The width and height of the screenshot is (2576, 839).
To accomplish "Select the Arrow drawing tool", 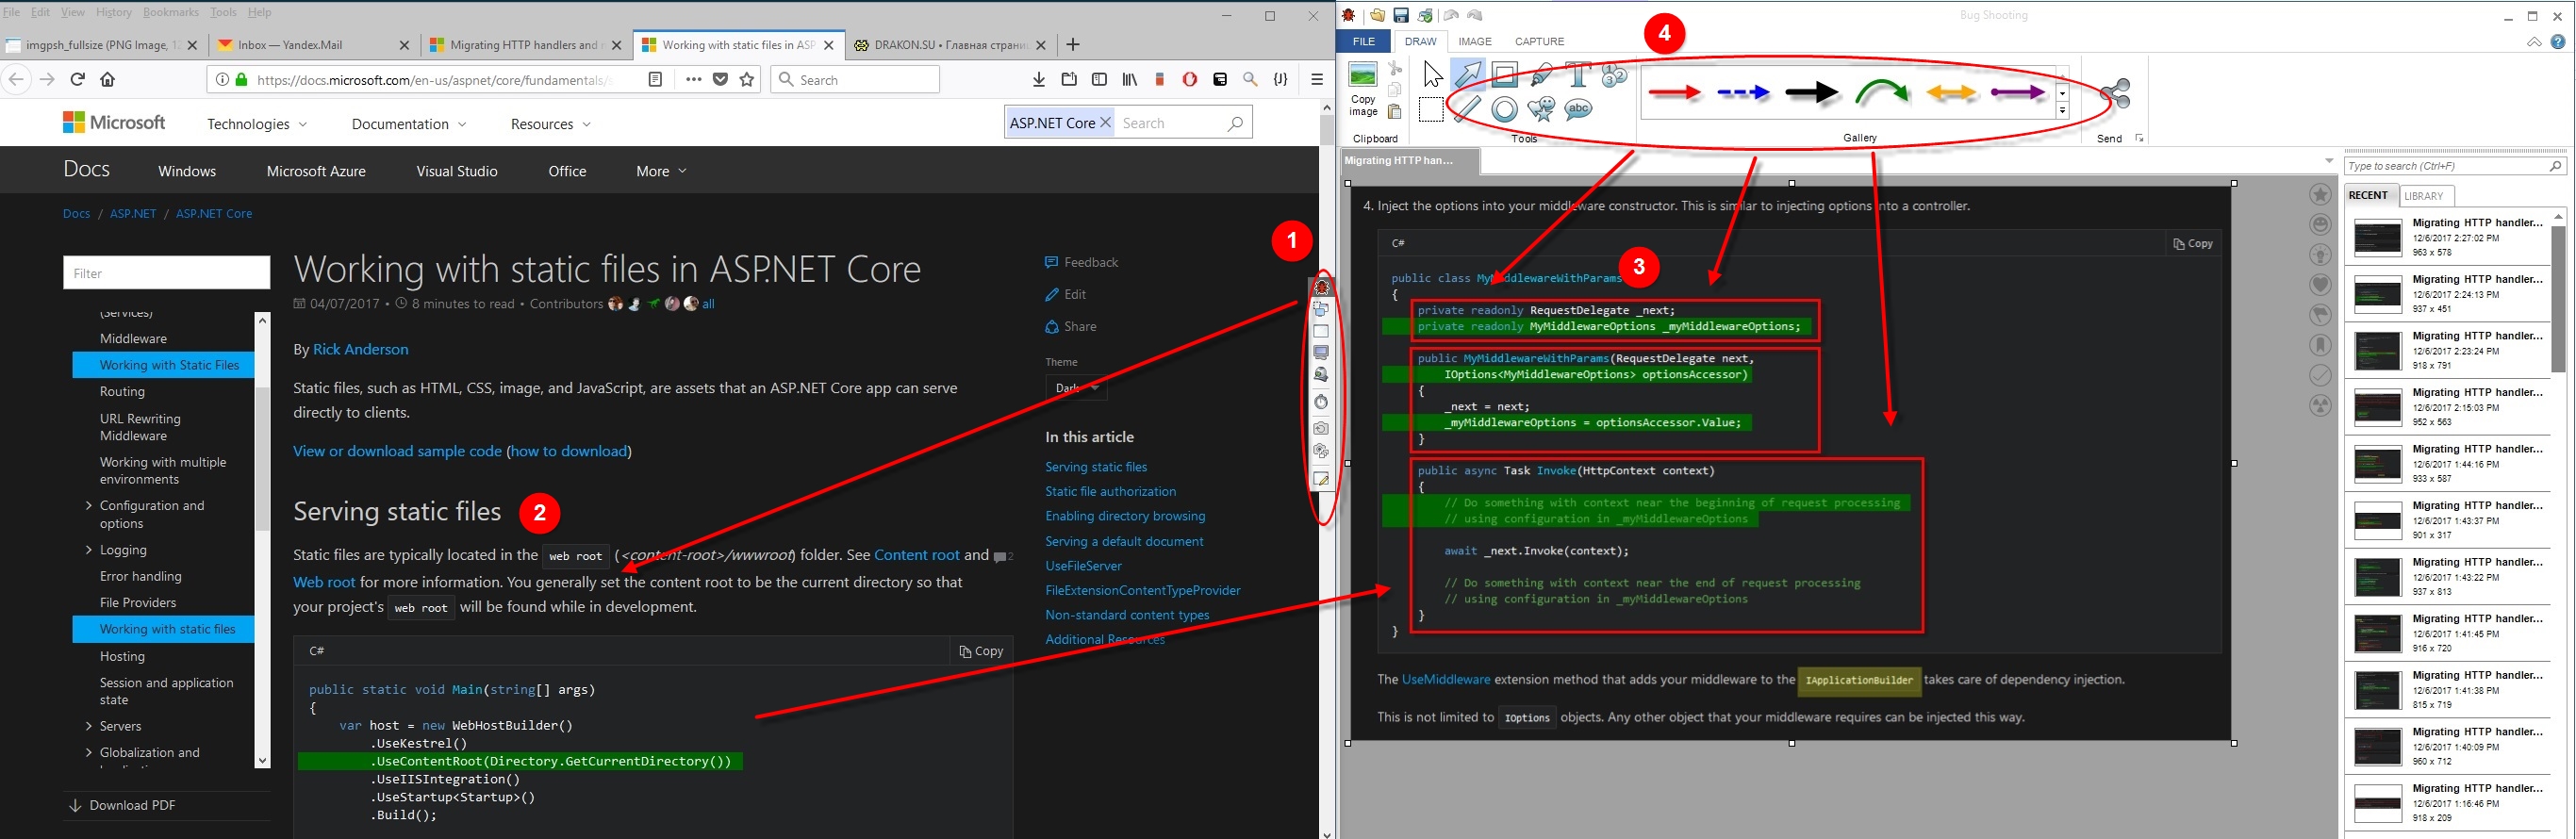I will 1468,74.
